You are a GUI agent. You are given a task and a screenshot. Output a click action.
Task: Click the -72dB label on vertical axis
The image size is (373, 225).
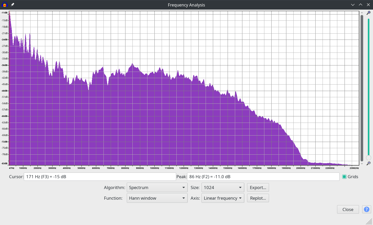tap(5, 142)
